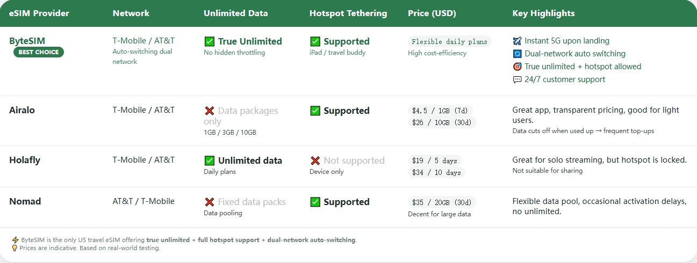The image size is (697, 263).
Task: Click ByteSIM True Unlimited green checkmark
Action: coord(210,41)
